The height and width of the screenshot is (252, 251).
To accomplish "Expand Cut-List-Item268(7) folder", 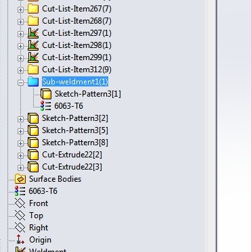I will 20,22.
